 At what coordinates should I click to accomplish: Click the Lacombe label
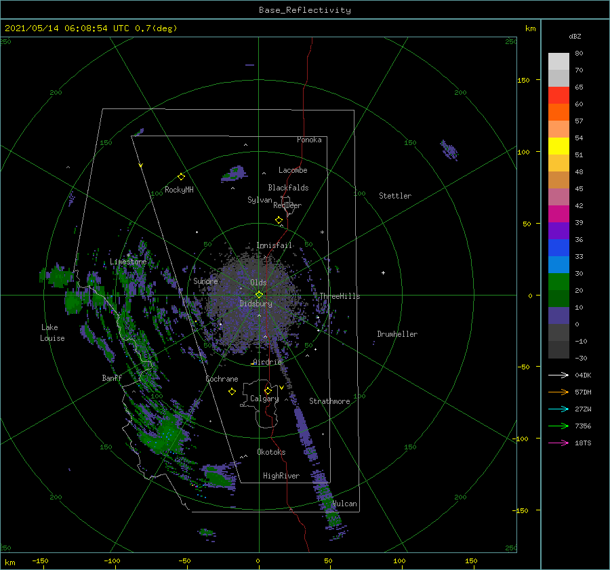click(293, 170)
